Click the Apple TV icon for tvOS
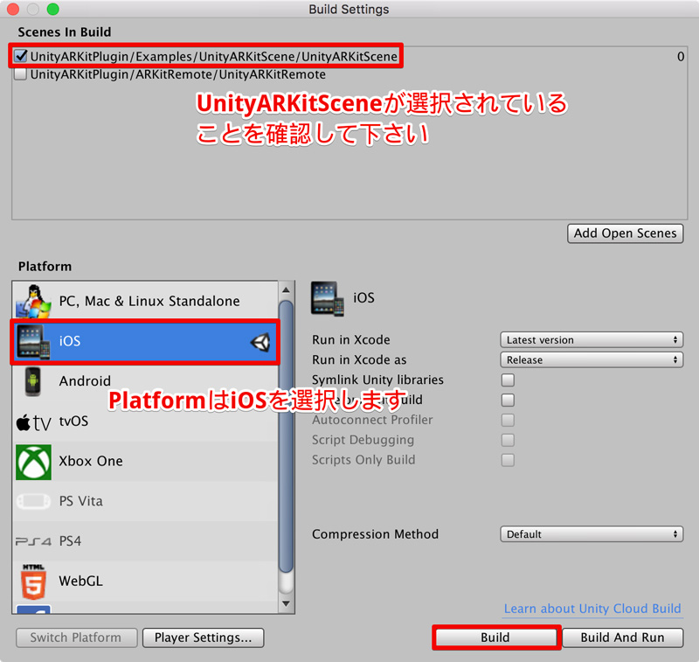This screenshot has height=662, width=699. pyautogui.click(x=33, y=422)
